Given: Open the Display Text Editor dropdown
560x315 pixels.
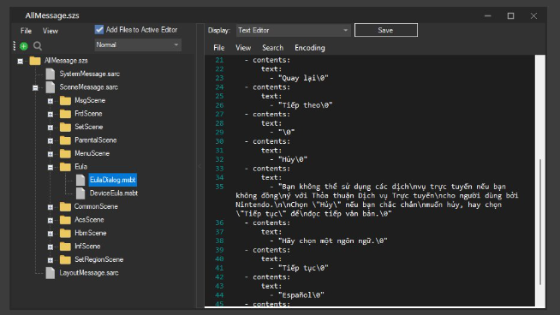Looking at the screenshot, I should point(293,30).
